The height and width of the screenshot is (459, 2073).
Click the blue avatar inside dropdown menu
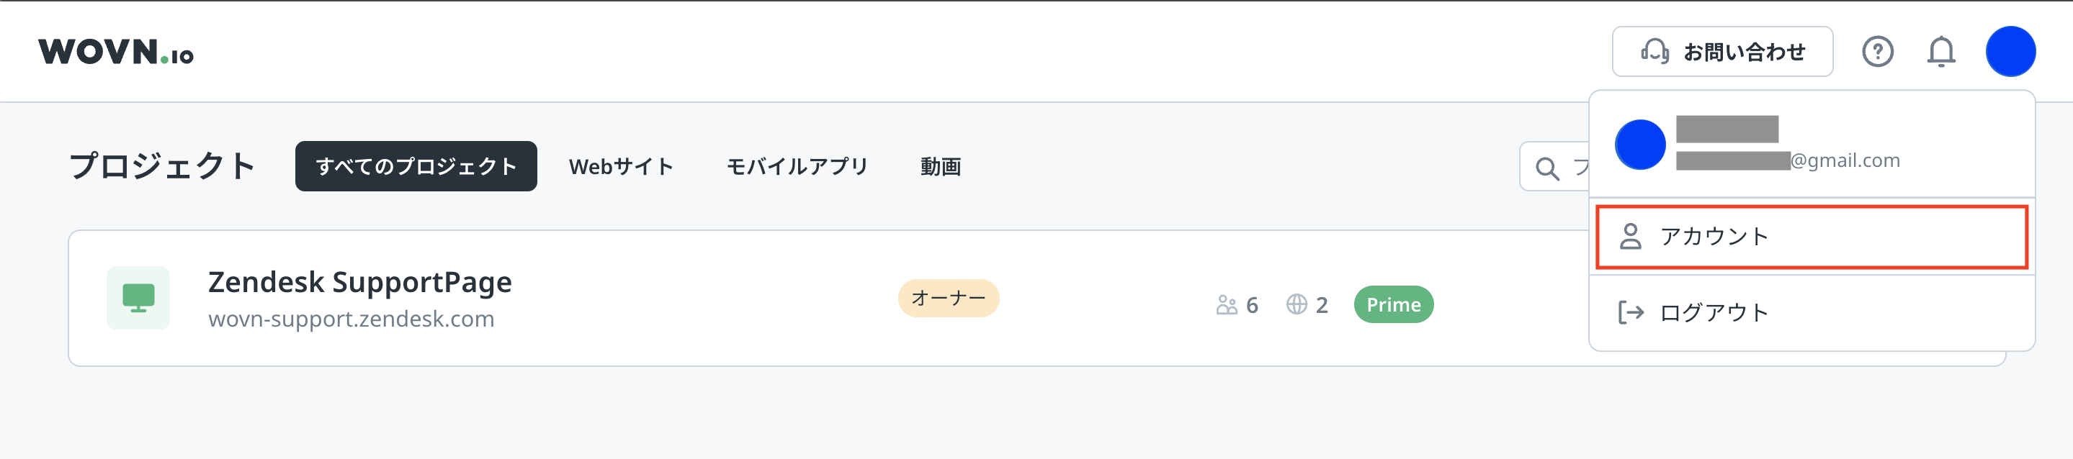coord(1639,145)
